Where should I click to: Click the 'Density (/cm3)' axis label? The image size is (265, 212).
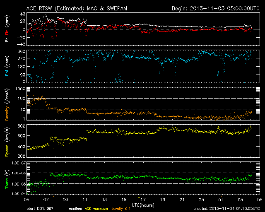pyautogui.click(x=7, y=104)
